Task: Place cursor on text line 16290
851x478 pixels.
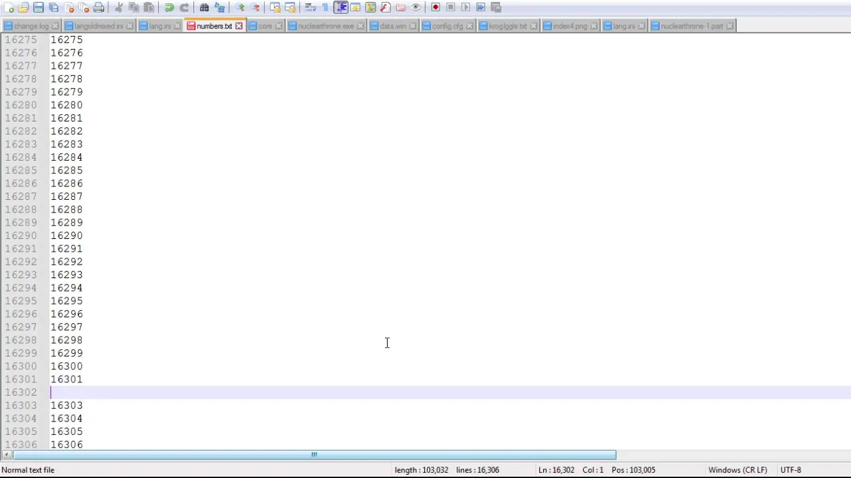Action: click(x=66, y=236)
